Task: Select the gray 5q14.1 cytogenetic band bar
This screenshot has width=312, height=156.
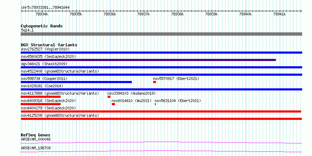Action: 161,34
